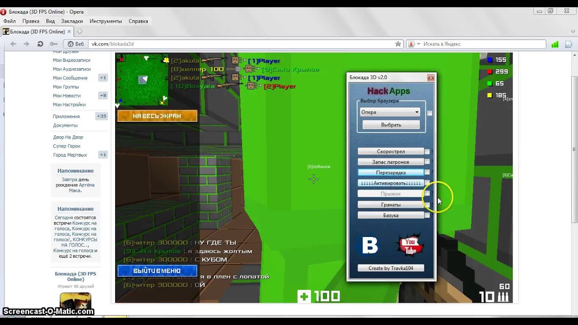Open Мои Аудиозаписи in VK sidebar
578x325 pixels.
coord(72,69)
